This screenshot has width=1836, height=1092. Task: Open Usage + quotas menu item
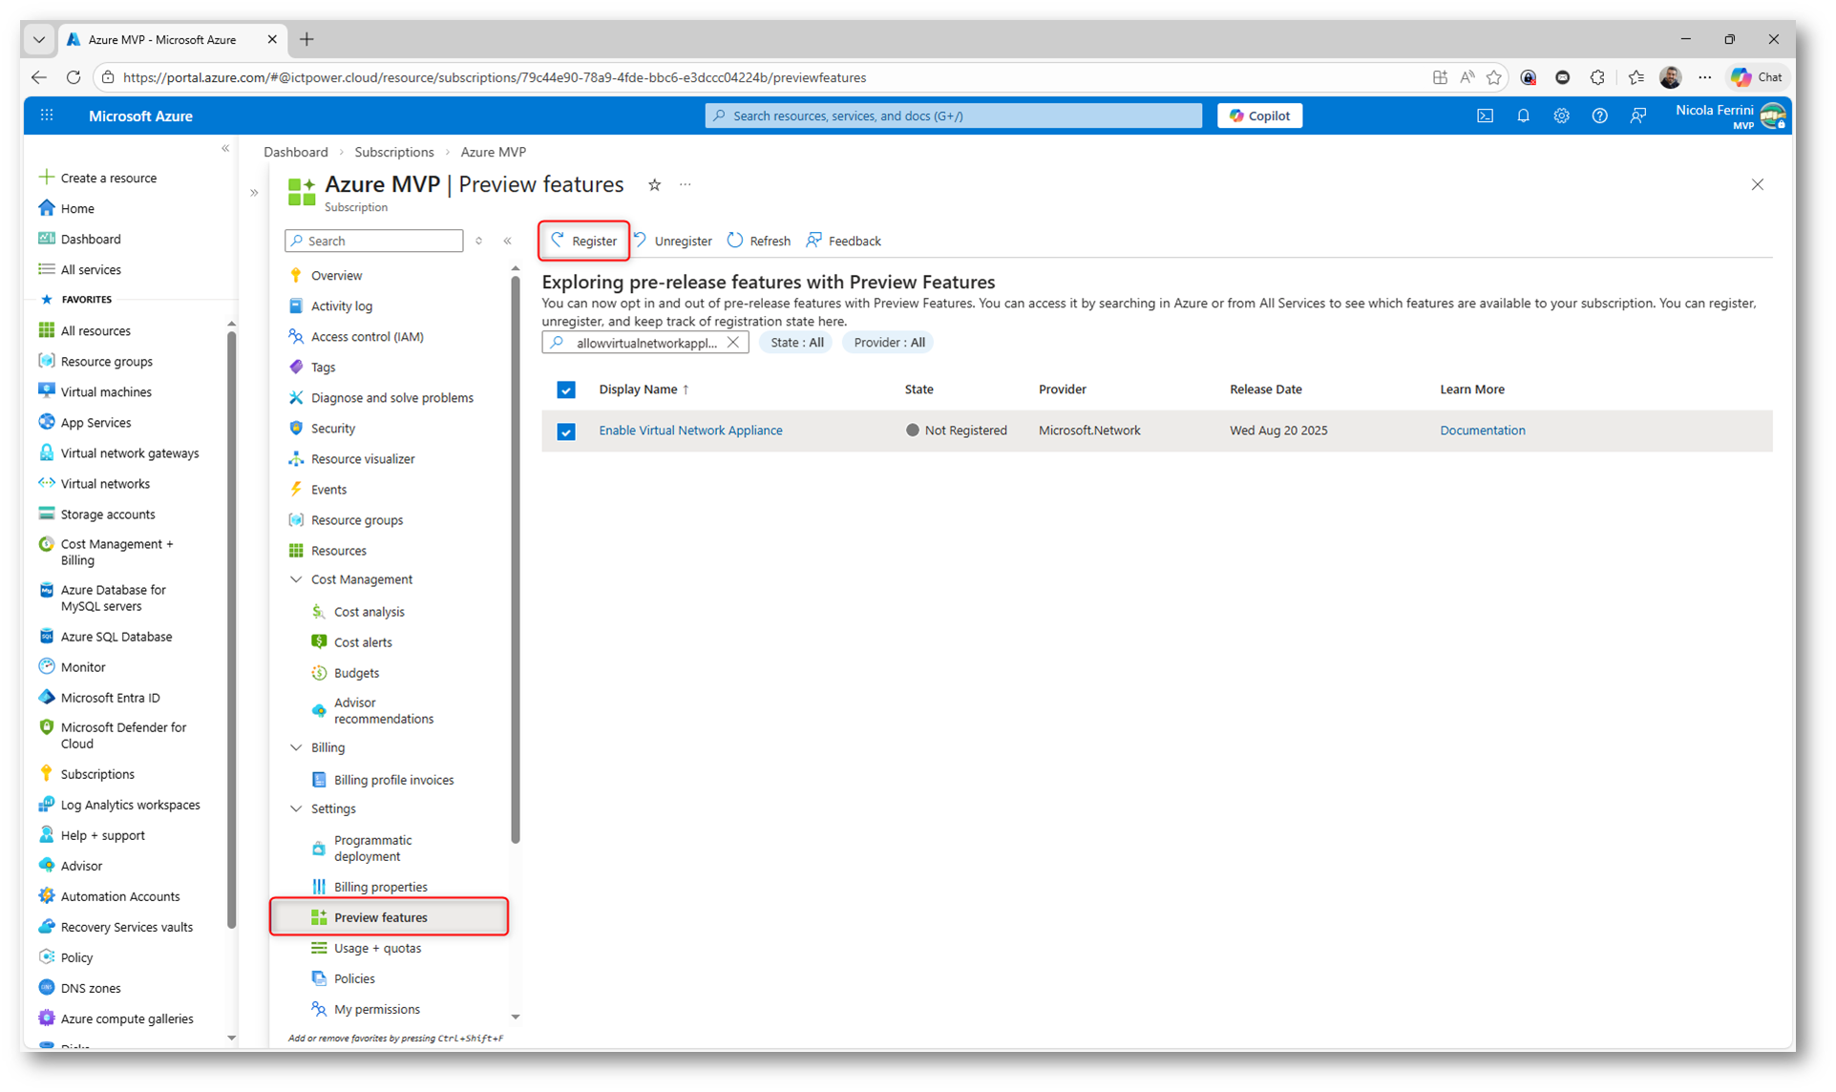(x=377, y=948)
